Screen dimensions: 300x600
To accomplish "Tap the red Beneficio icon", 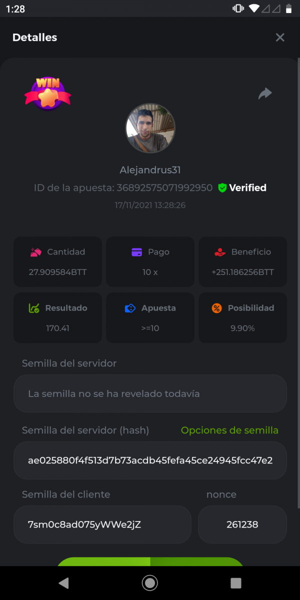I will tap(220, 252).
